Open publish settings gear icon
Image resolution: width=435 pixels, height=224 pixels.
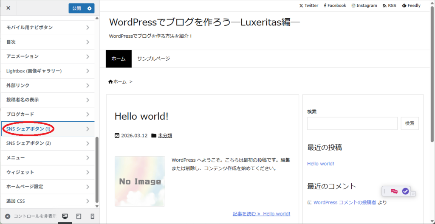pos(89,8)
